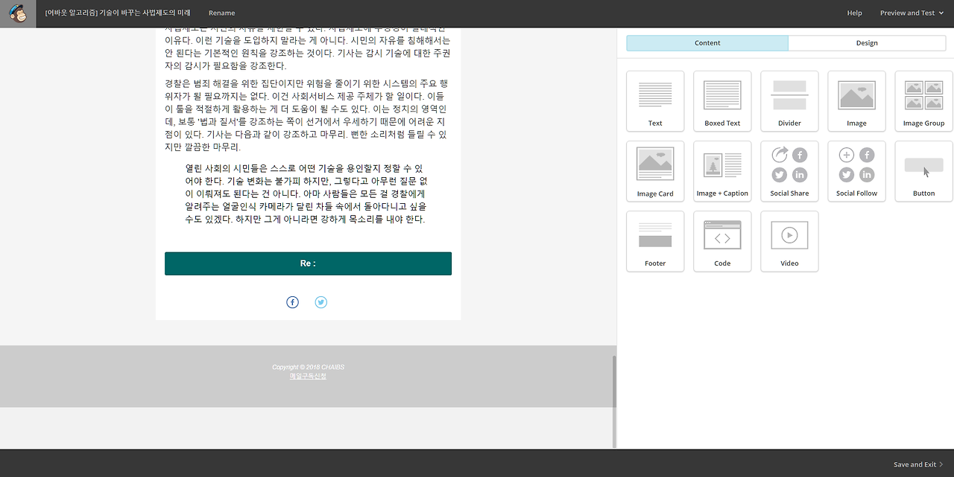Pick the Image content block
The image size is (954, 477).
856,100
